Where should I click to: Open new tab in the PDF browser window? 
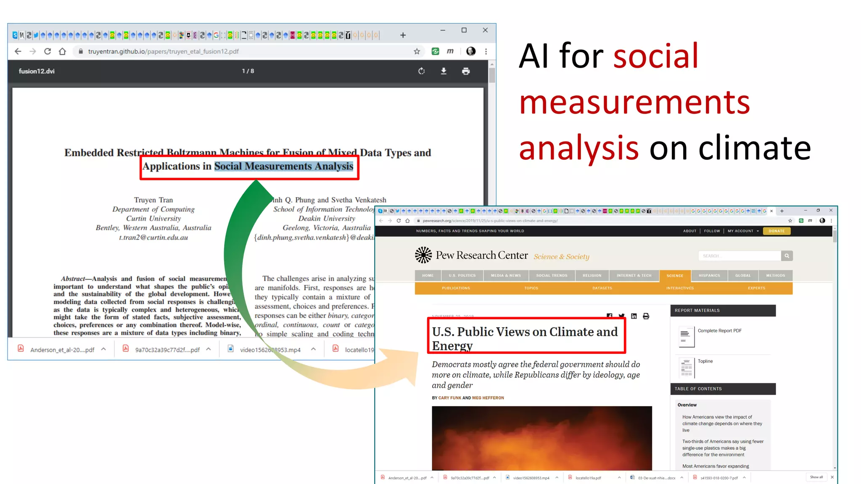coord(403,35)
